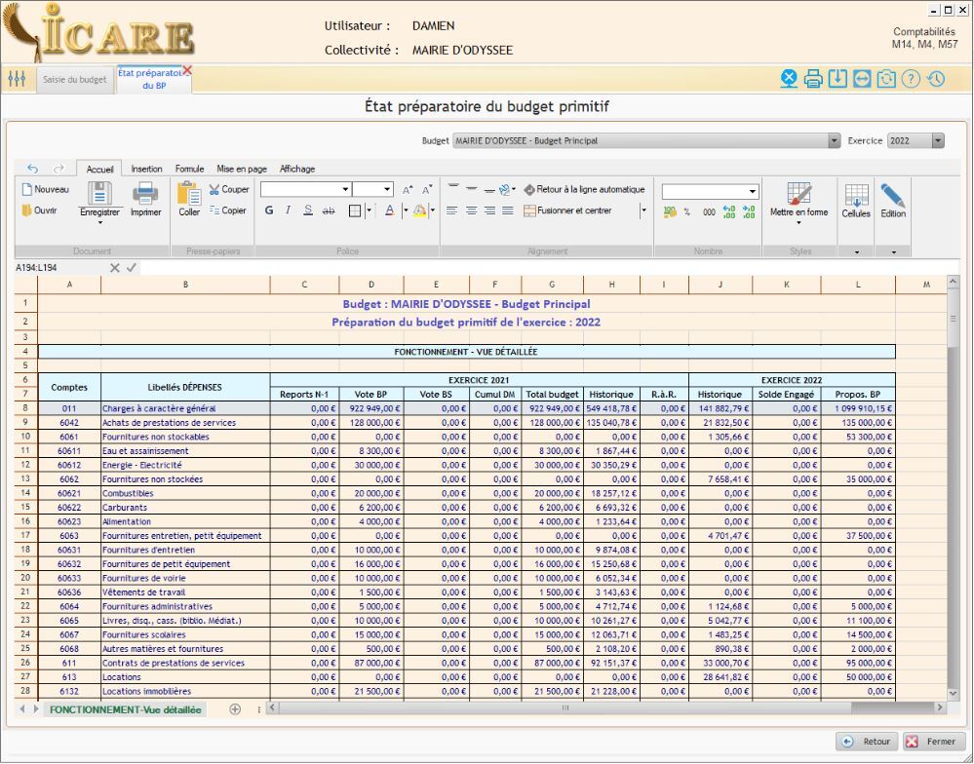974x764 pixels.
Task: Click the font color letter A swatch
Action: (389, 210)
